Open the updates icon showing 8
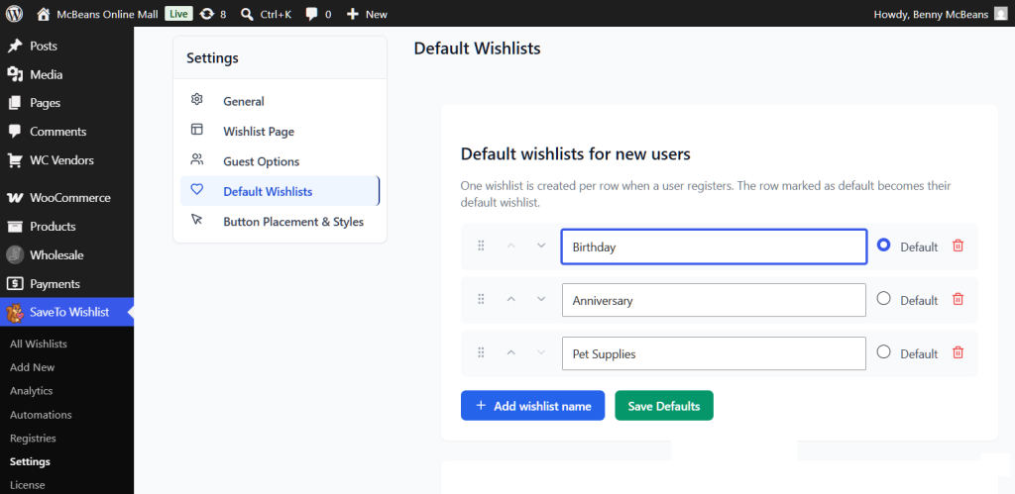1015x494 pixels. point(207,14)
